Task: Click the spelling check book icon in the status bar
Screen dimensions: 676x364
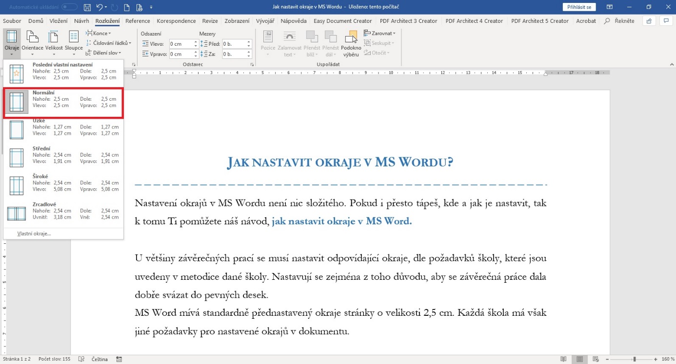Action: (81, 359)
